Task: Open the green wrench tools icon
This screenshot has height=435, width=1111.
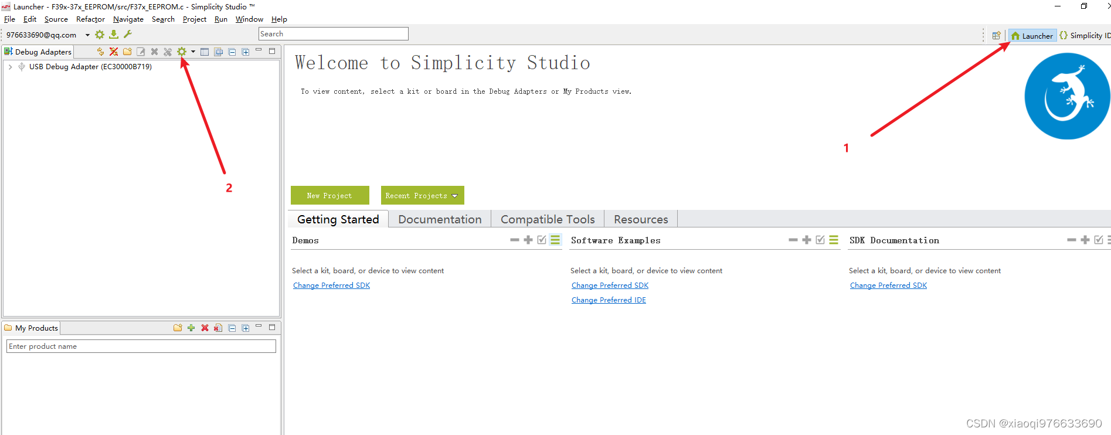Action: pos(128,35)
